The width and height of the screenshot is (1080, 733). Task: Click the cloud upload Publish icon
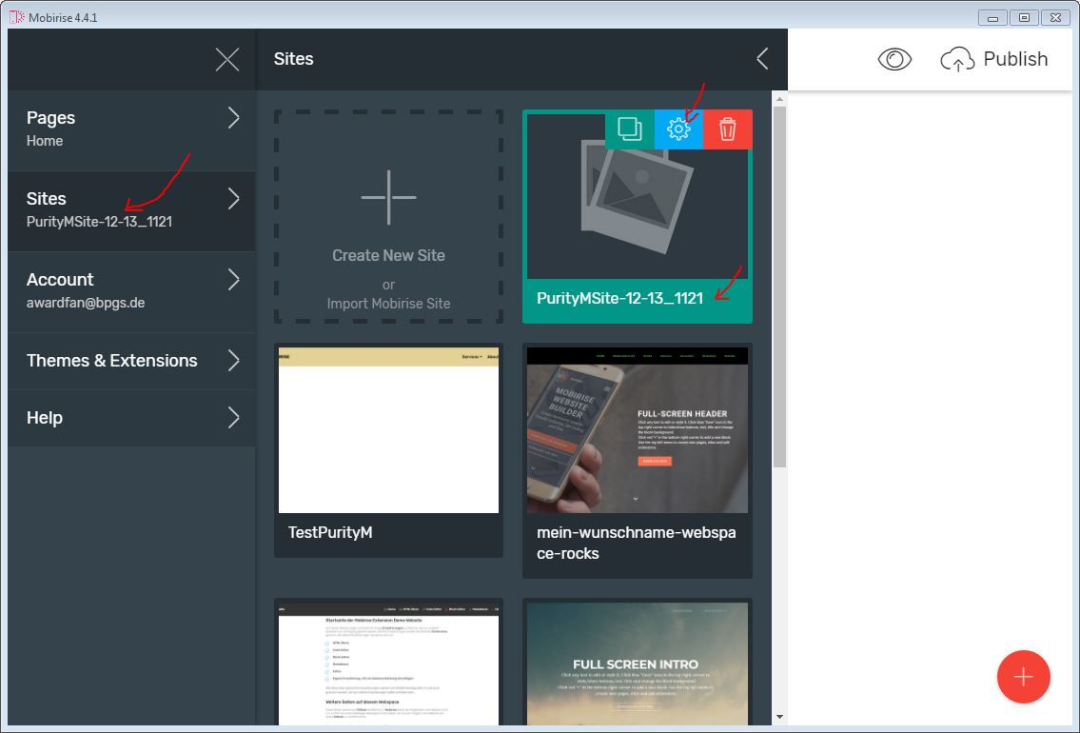pyautogui.click(x=956, y=60)
